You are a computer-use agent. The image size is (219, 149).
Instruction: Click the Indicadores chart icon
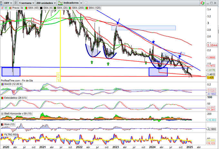[60, 2]
